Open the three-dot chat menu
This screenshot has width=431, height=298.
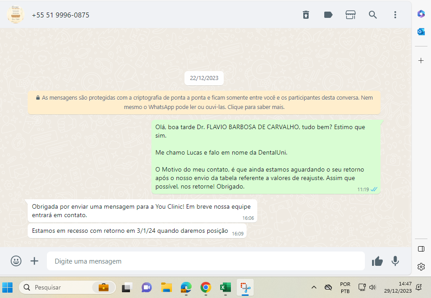coord(395,15)
